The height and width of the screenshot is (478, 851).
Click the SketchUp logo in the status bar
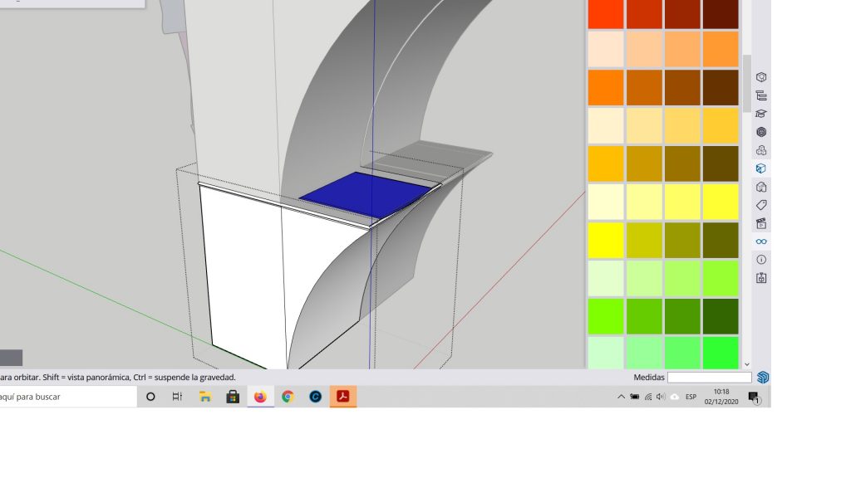click(762, 378)
